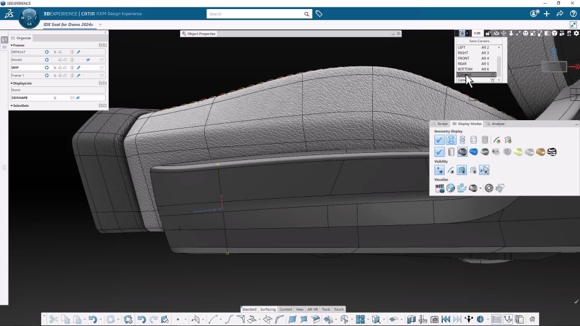Open the view settings gear icon

pyautogui.click(x=576, y=33)
